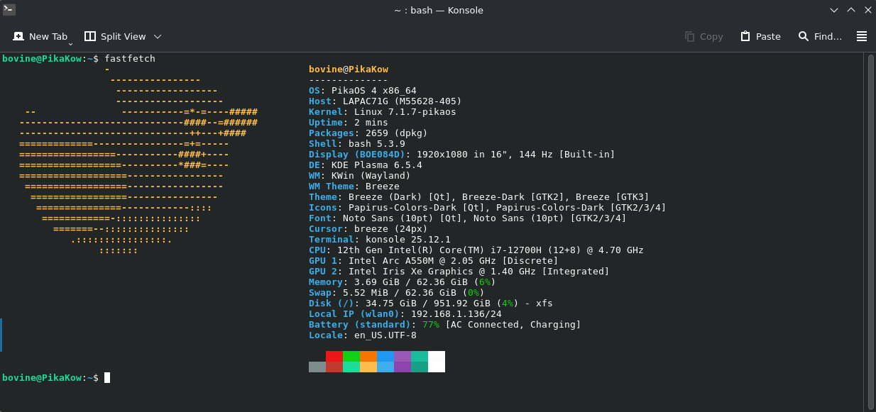Click the 'WM Theme: Breeze' line
Viewport: 876px width, 412px height.
(x=354, y=186)
